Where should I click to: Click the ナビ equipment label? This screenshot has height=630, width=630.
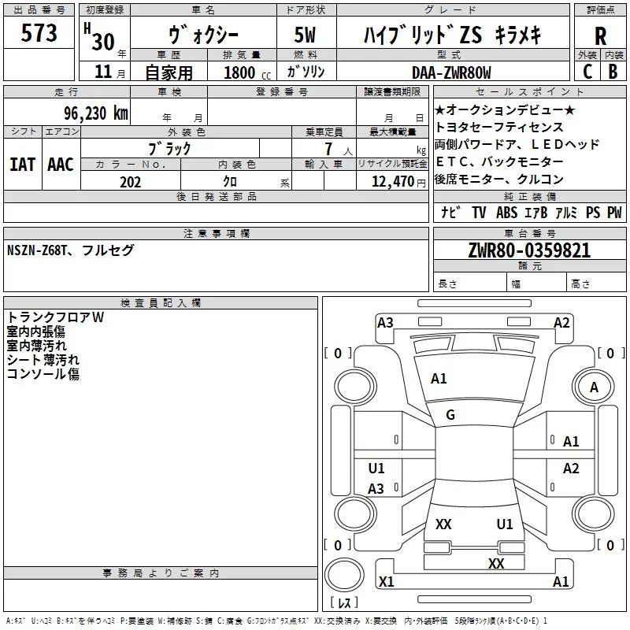pos(450,213)
